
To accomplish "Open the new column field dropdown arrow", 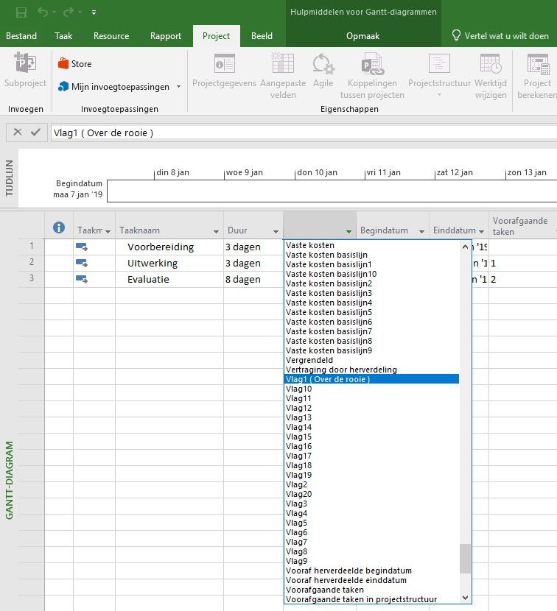I will [x=348, y=231].
